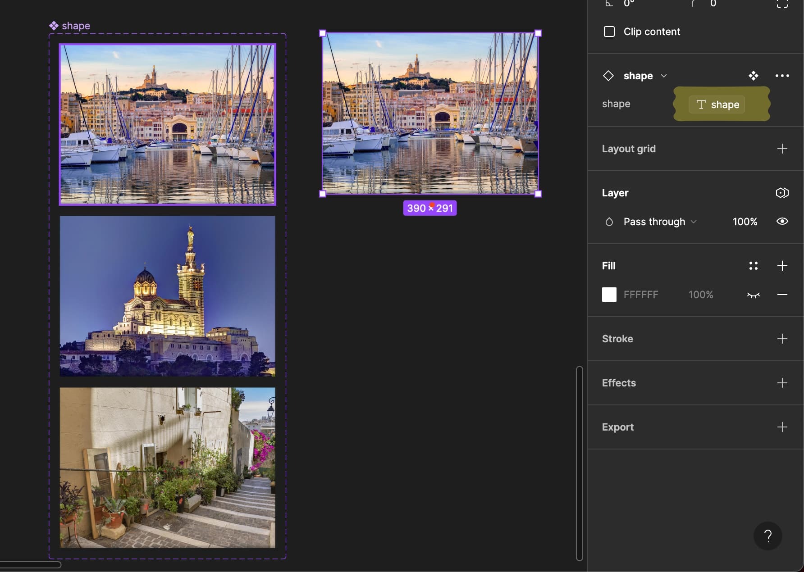Click the 100% layer opacity field
This screenshot has height=572, width=804.
745,222
